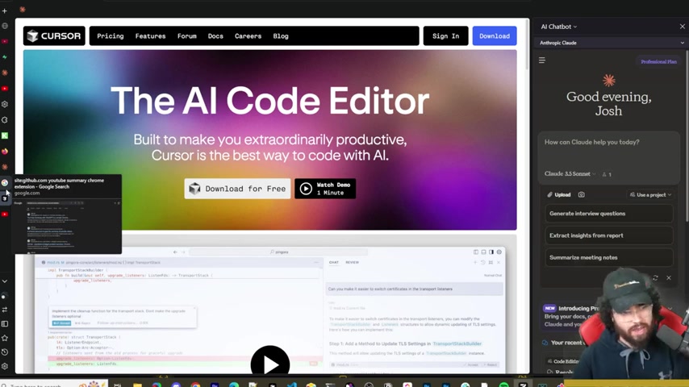Image resolution: width=689 pixels, height=387 pixels.
Task: Toggle the sidebar panel layout icon
Action: point(5,324)
